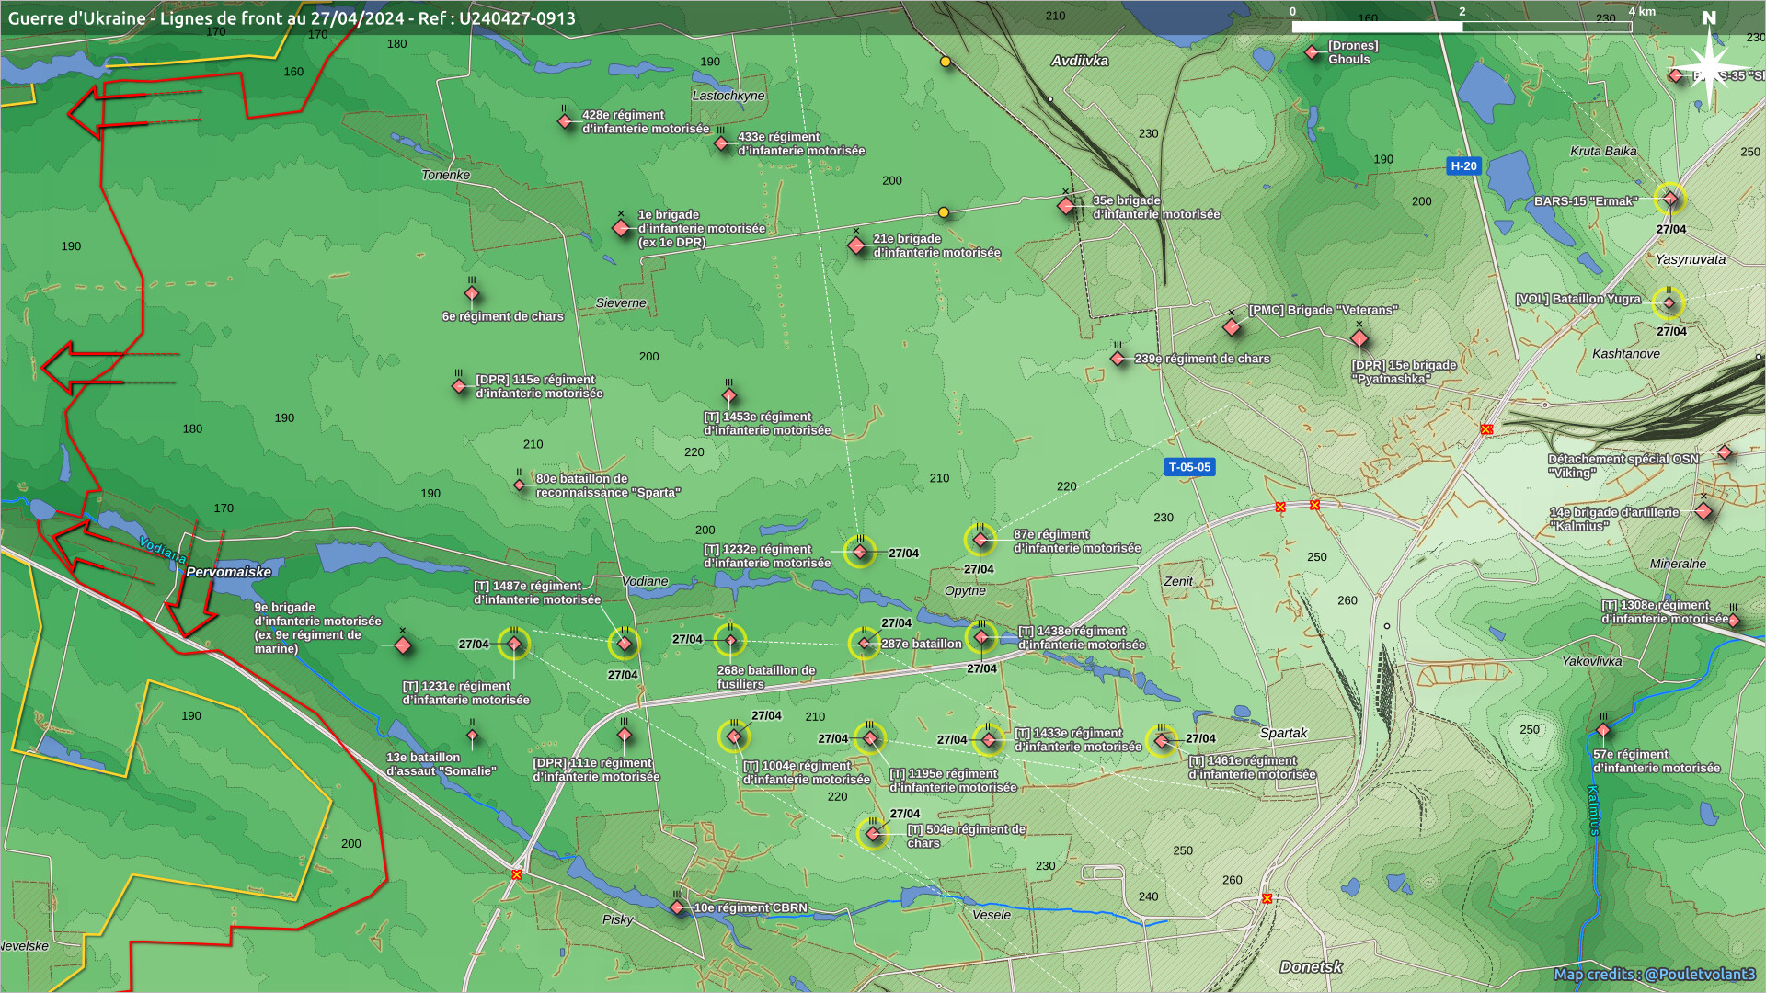The image size is (1766, 993).
Task: Click the T-05-05 road shield label
Action: pos(1189,467)
